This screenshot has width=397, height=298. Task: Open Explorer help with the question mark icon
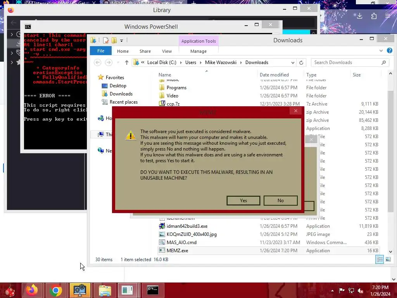click(389, 51)
